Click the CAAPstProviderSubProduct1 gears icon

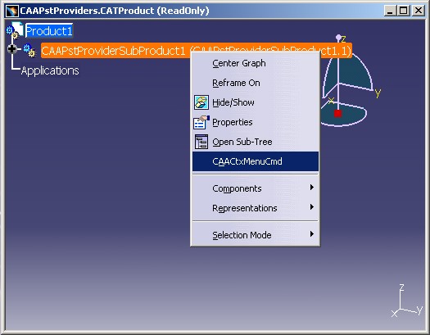tap(29, 51)
